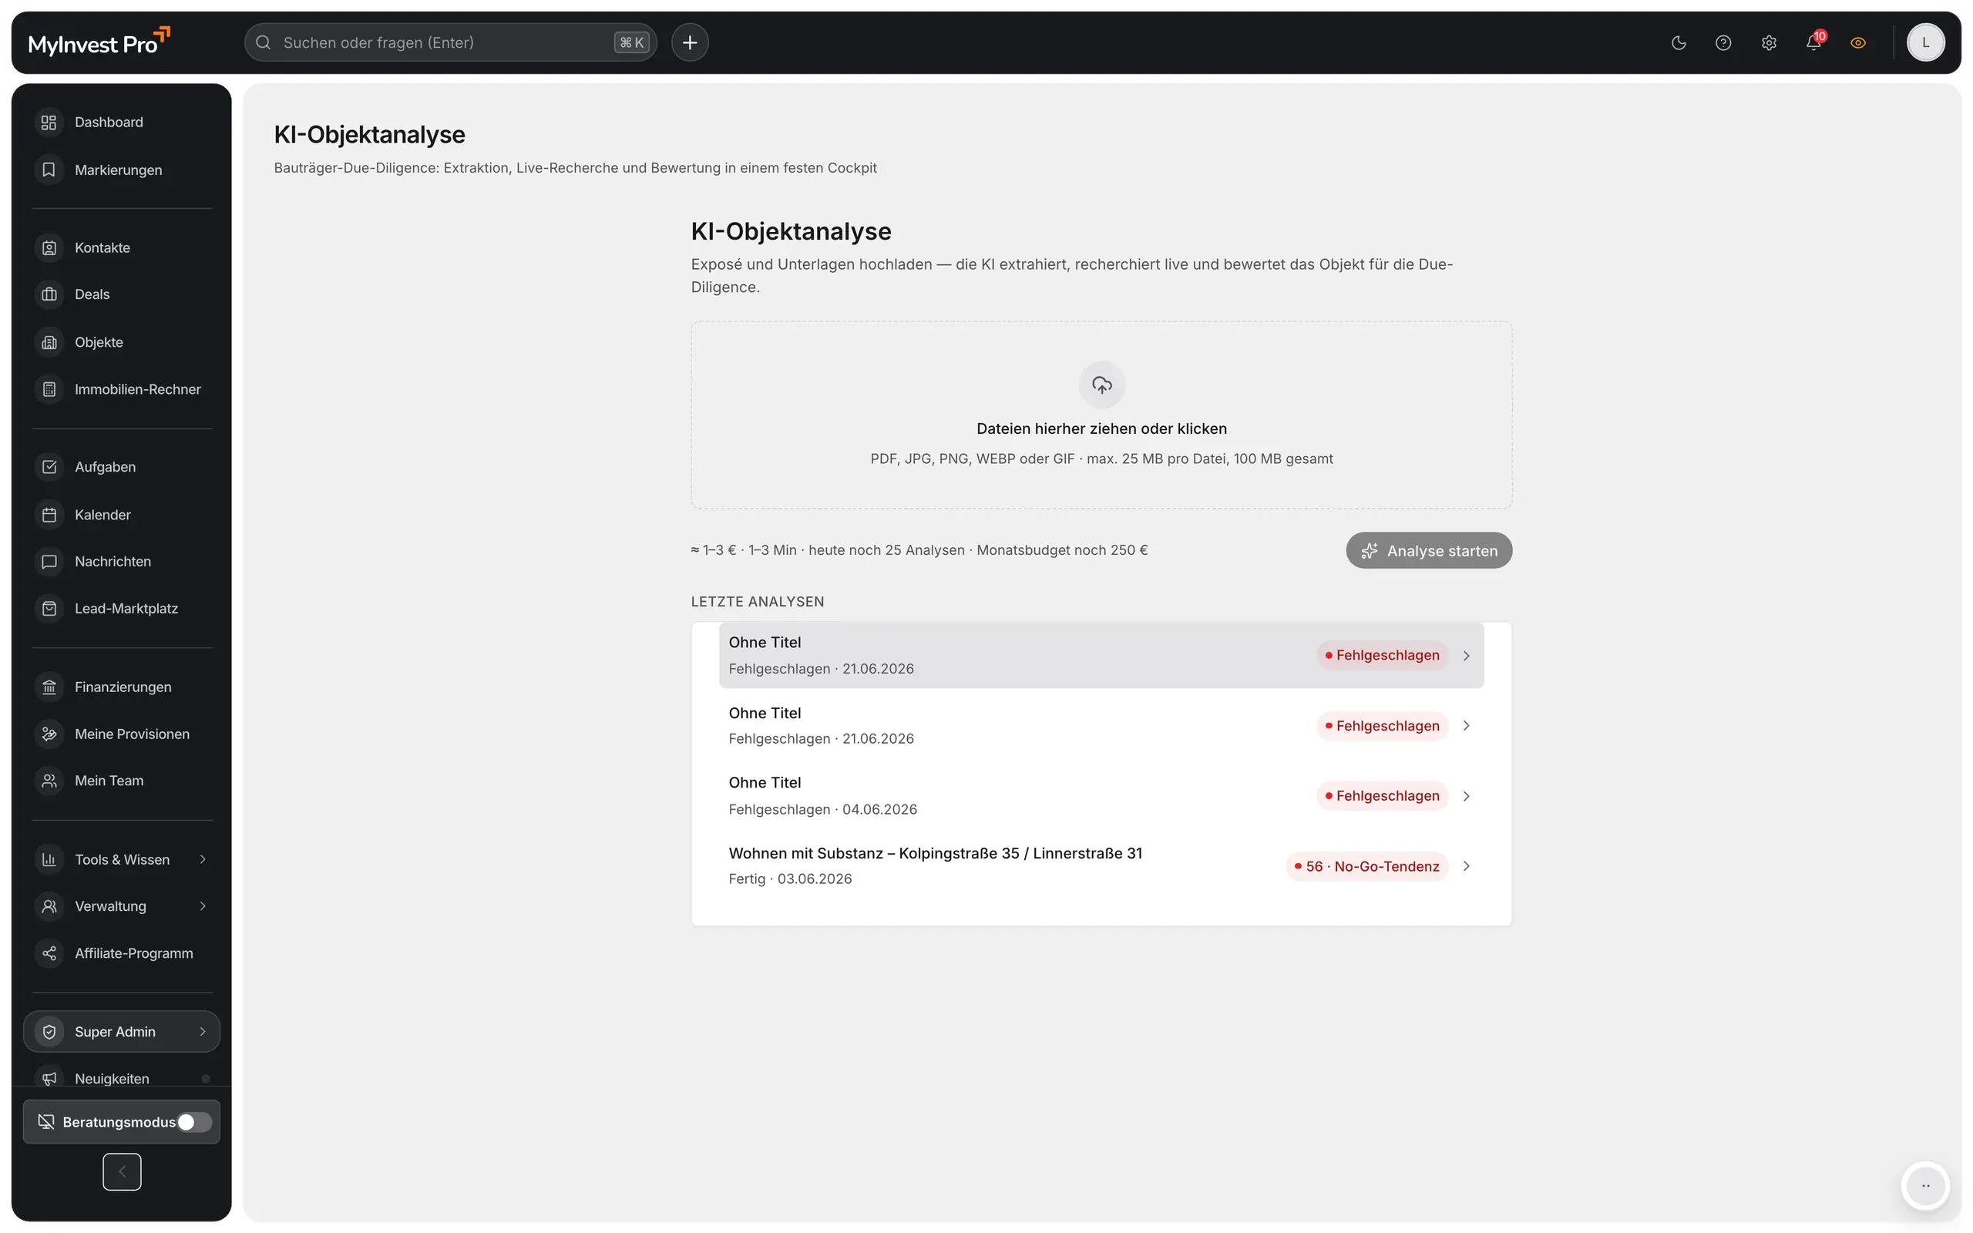Collapse the sidebar with arrow button

pos(123,1172)
